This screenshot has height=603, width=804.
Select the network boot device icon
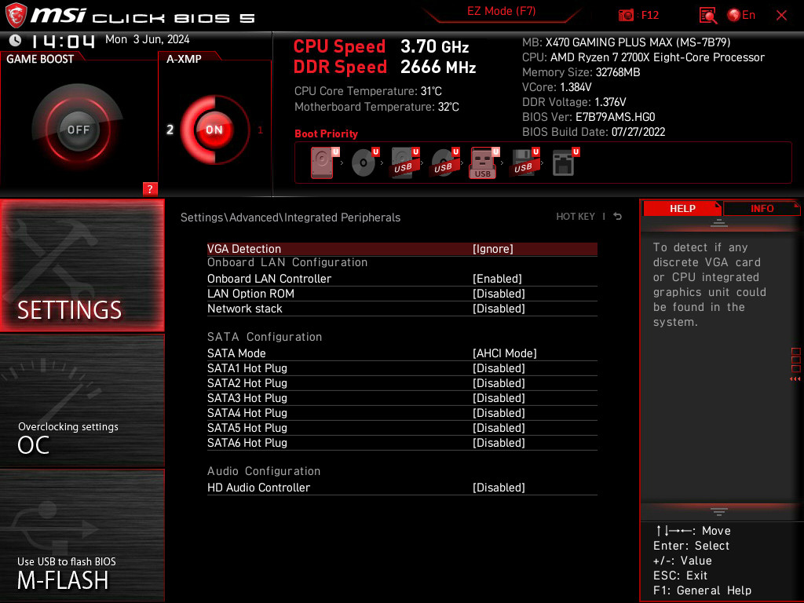[565, 163]
